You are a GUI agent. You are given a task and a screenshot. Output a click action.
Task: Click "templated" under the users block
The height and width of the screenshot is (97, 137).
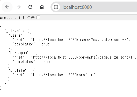click(24, 44)
